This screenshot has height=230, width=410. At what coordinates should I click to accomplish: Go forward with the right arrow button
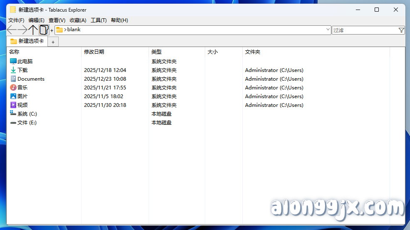[x=22, y=30]
